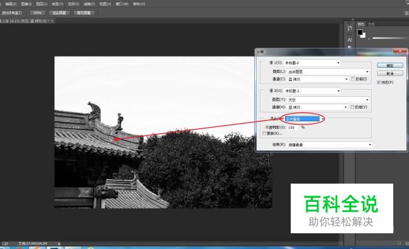
Task: Close the 计算 Calculations dialog
Action: tap(400, 51)
